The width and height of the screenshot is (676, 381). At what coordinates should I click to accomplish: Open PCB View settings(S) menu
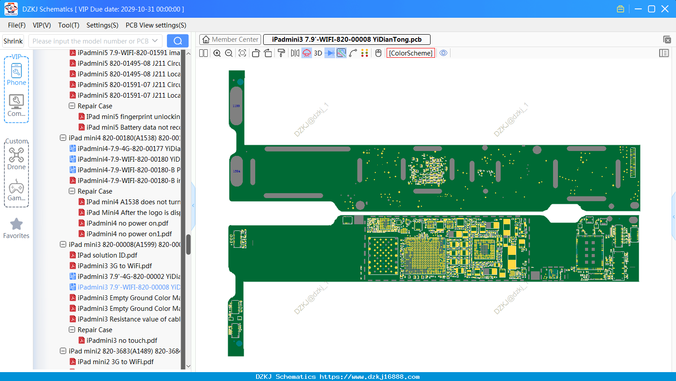click(156, 25)
